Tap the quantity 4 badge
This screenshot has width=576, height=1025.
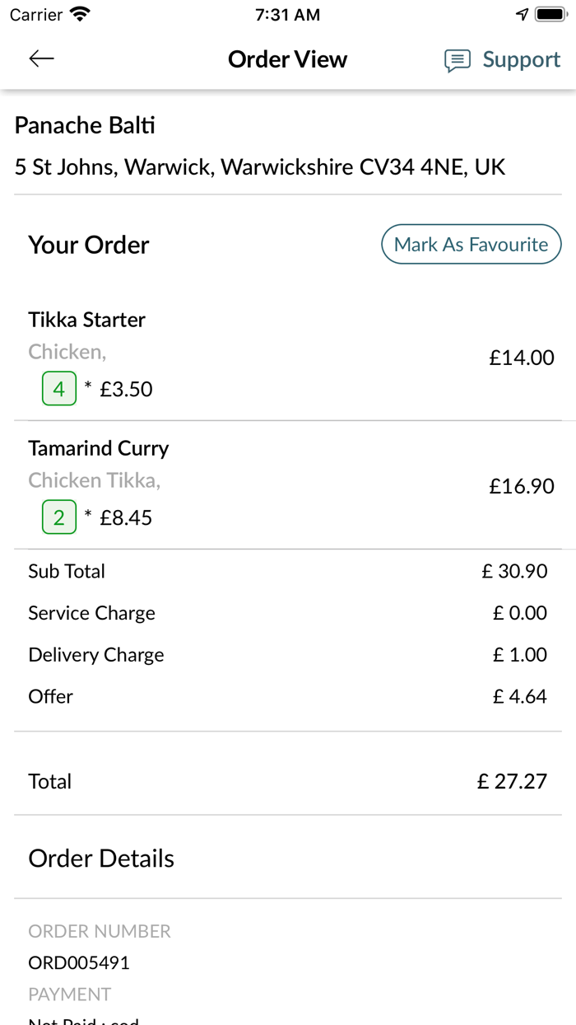point(59,389)
